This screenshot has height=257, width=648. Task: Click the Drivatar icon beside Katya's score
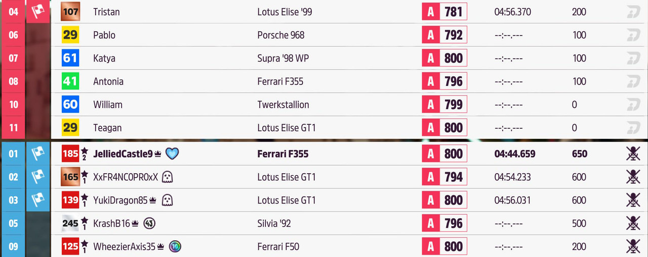pos(633,58)
